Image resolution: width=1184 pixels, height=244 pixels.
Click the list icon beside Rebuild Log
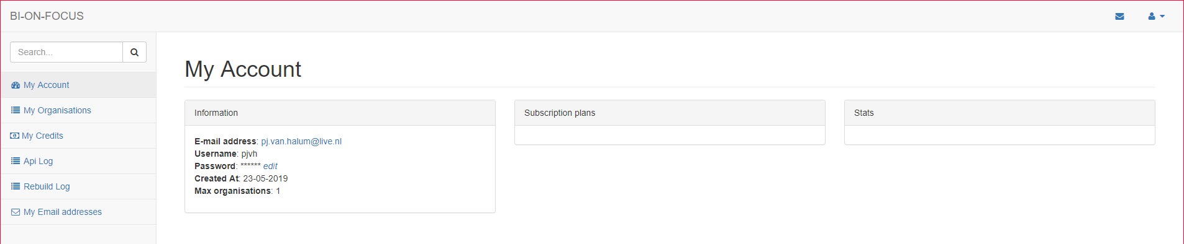tap(16, 186)
